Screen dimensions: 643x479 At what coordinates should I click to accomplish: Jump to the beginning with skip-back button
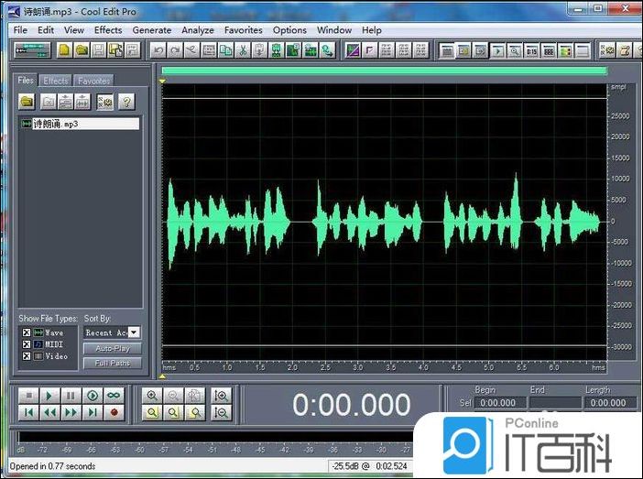(28, 412)
